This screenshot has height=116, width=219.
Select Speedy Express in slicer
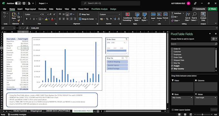[x=117, y=65]
